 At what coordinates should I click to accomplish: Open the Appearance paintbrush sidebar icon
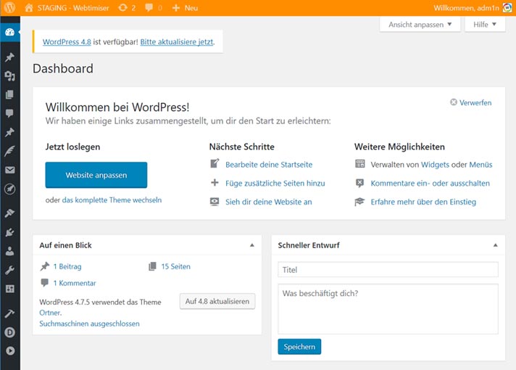coord(10,213)
